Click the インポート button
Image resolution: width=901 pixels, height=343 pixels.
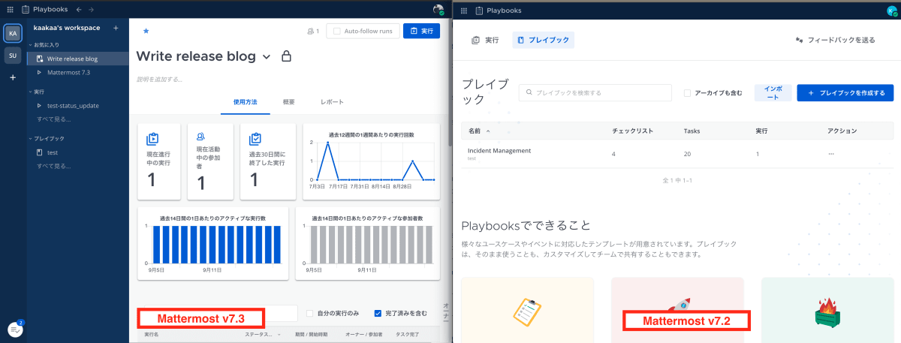(773, 93)
